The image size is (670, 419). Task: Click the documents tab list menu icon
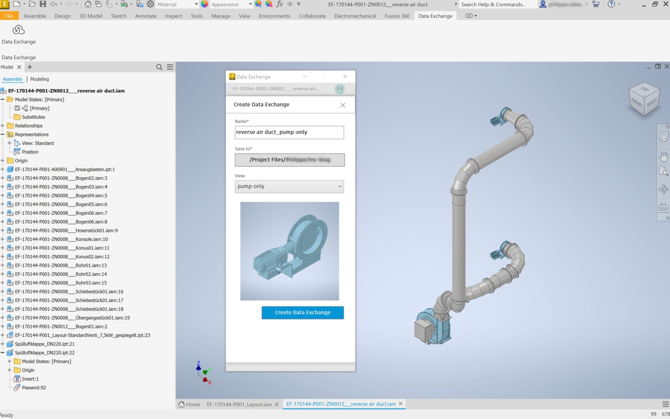click(665, 404)
